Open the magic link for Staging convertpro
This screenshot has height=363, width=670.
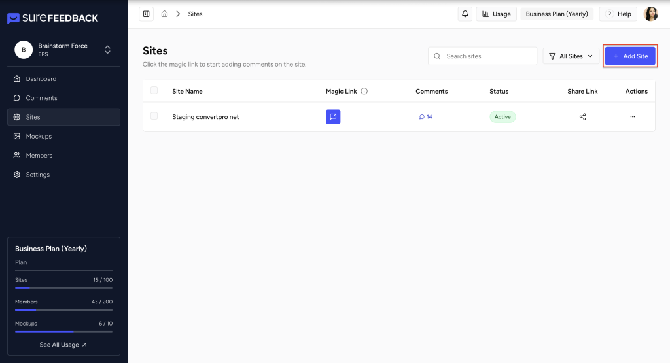333,117
